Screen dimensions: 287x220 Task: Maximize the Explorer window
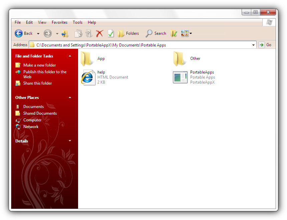[x=256, y=12]
